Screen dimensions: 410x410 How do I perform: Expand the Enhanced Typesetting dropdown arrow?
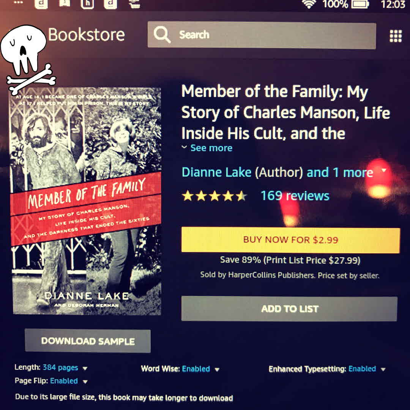383,369
